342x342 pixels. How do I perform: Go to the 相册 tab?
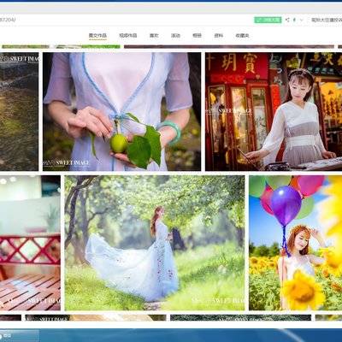click(197, 36)
